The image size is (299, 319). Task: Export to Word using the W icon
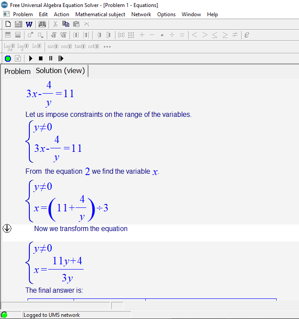tap(29, 25)
